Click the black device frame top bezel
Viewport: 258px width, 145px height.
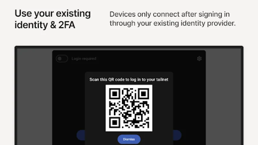(x=129, y=47)
